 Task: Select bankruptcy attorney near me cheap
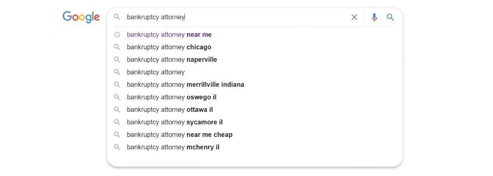(x=180, y=134)
